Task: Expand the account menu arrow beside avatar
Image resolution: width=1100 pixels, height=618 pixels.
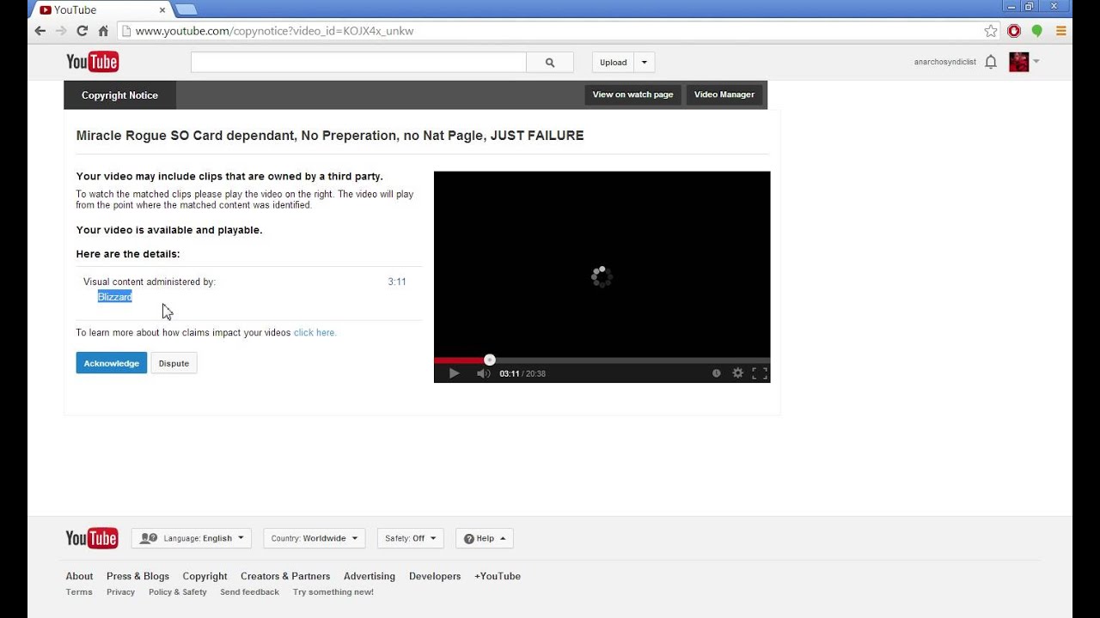Action: pos(1036,62)
